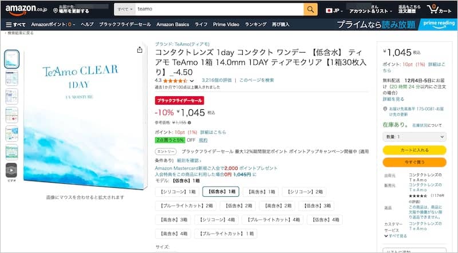Viewport: 458px width, 253px height.
Task: Open 返品もこちら 注文履歴
Action: 409,9
